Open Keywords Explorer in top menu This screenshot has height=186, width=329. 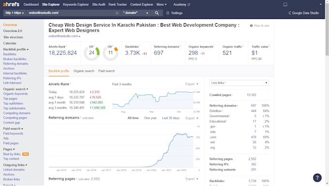pos(76,4)
